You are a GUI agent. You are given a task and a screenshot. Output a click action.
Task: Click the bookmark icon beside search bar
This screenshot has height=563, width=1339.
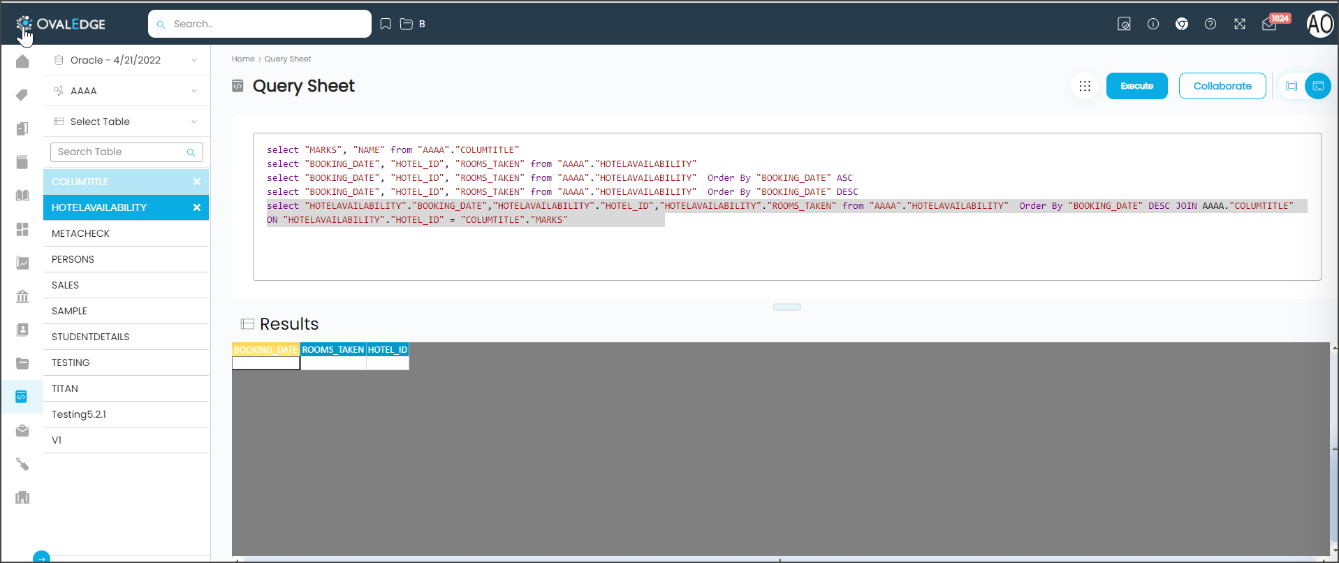pos(386,24)
